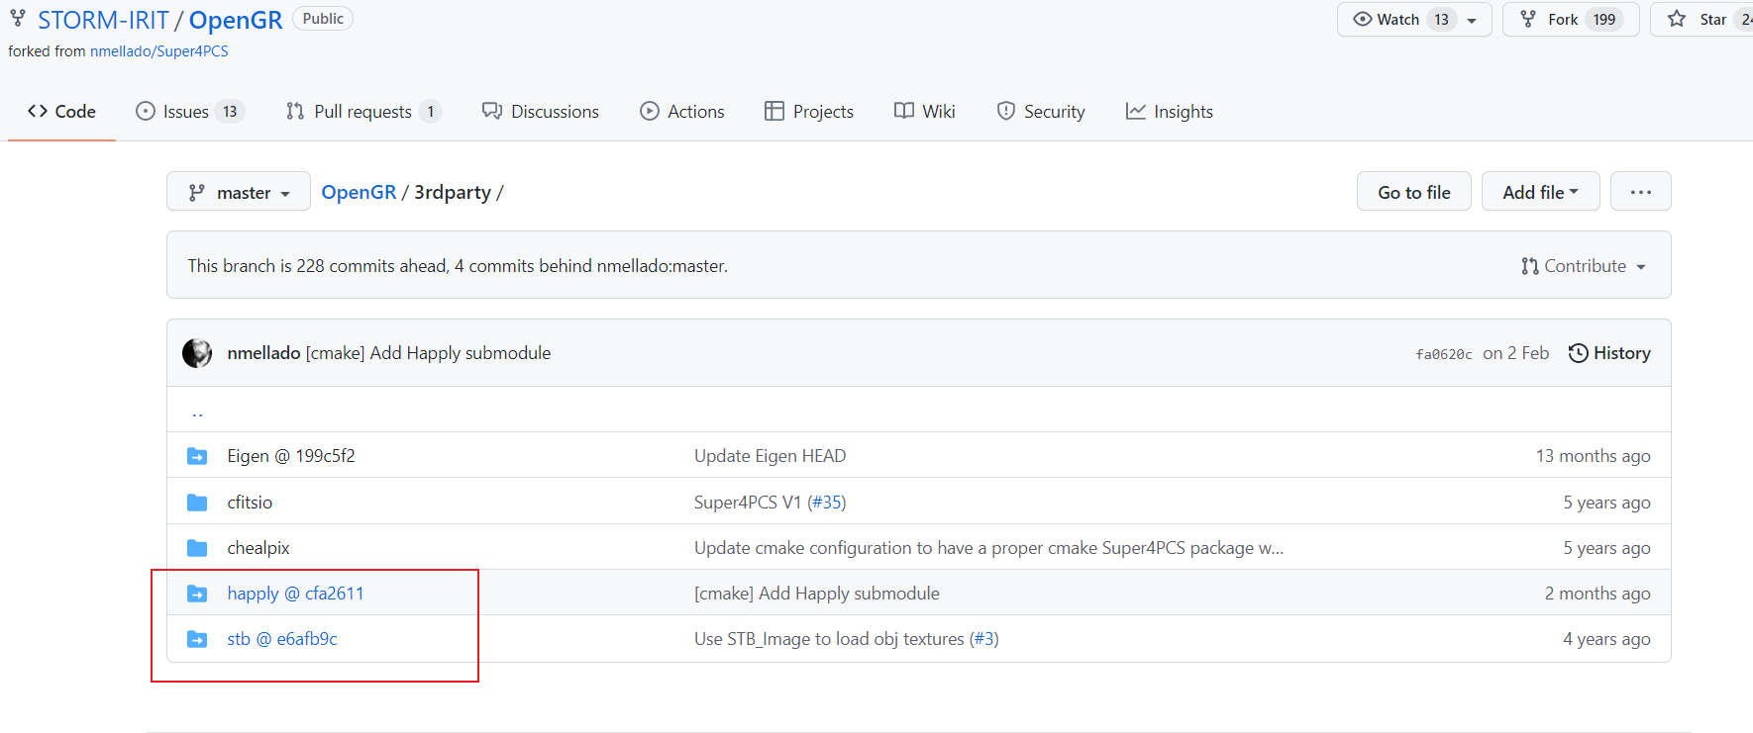This screenshot has width=1753, height=733.
Task: Open the happly row's Add Happly submodule commit
Action: click(817, 594)
